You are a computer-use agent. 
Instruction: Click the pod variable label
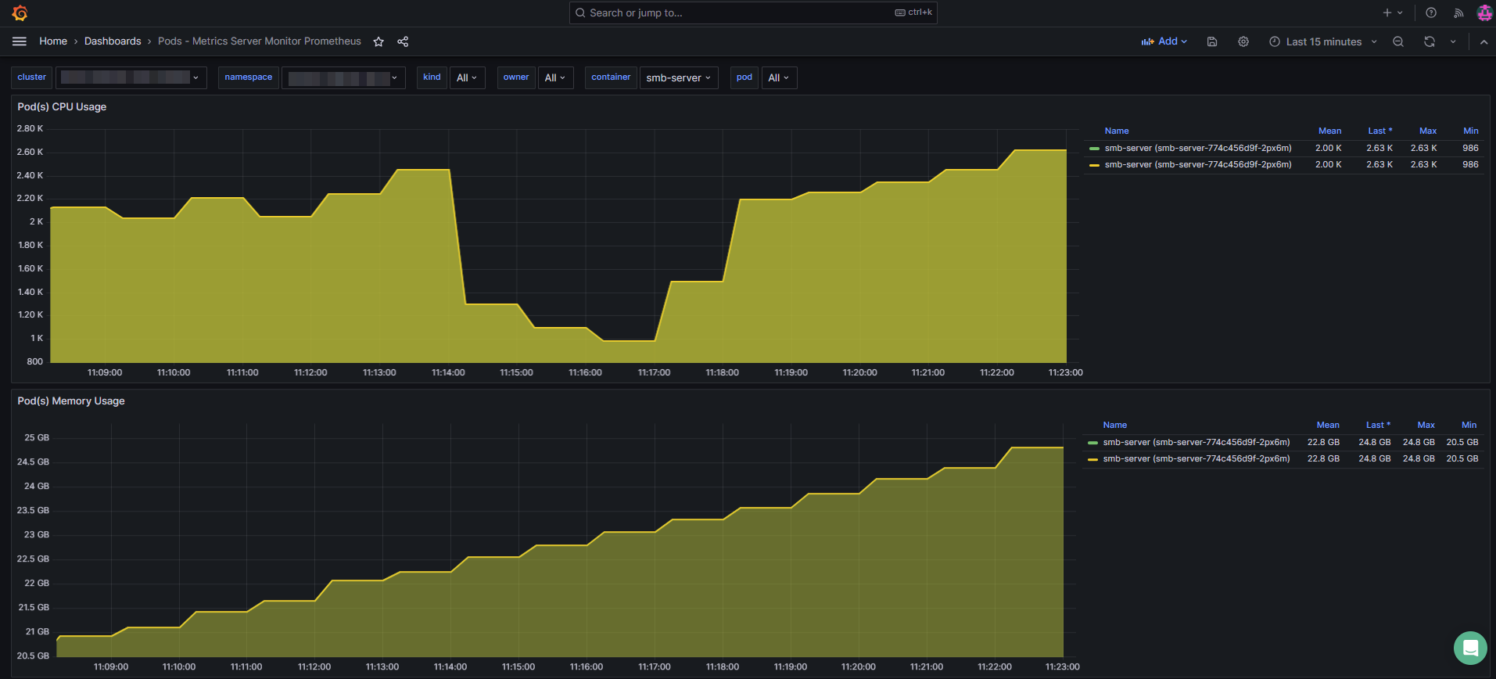[x=744, y=77]
